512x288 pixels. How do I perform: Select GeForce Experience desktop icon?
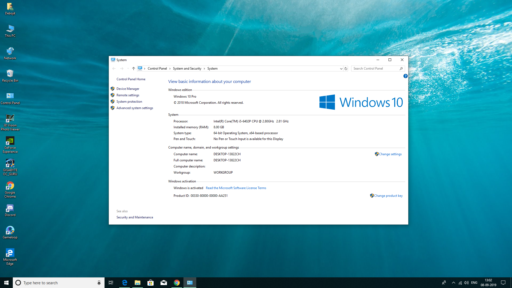tap(10, 145)
